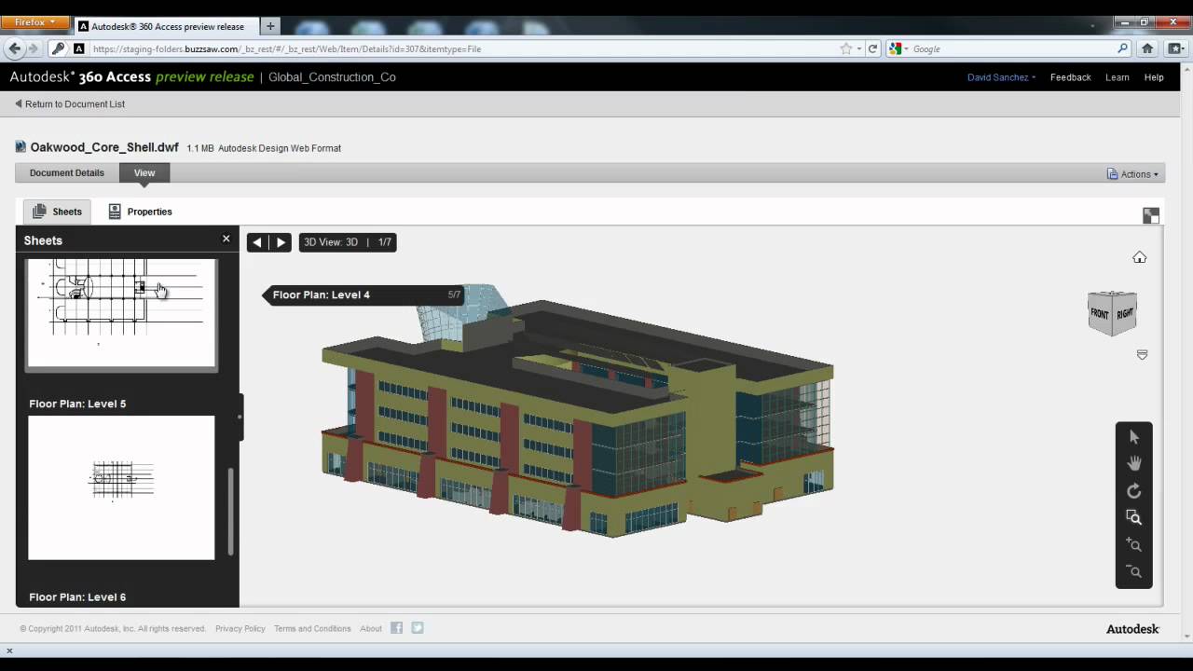The image size is (1193, 671).
Task: Close the Sheets panel
Action: 226,239
